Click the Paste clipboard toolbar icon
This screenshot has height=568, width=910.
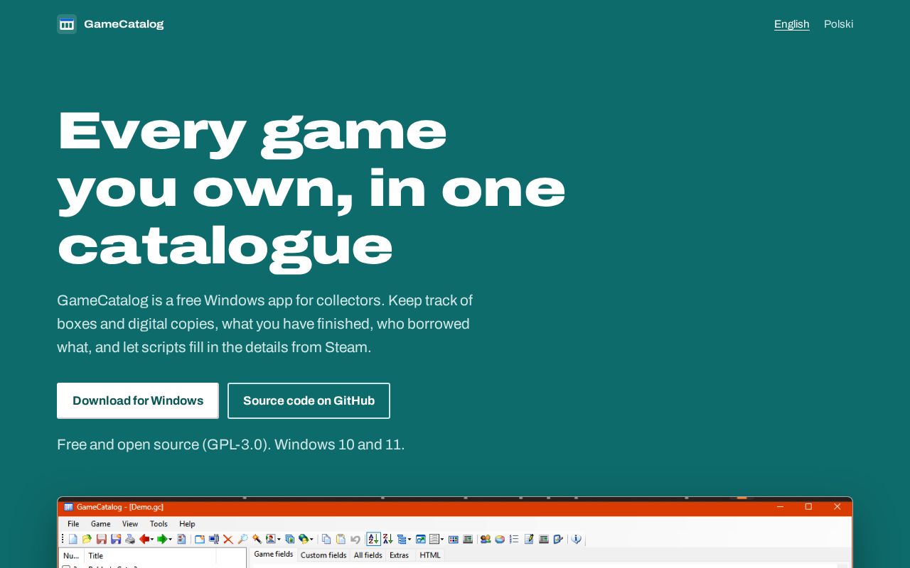[x=341, y=540]
